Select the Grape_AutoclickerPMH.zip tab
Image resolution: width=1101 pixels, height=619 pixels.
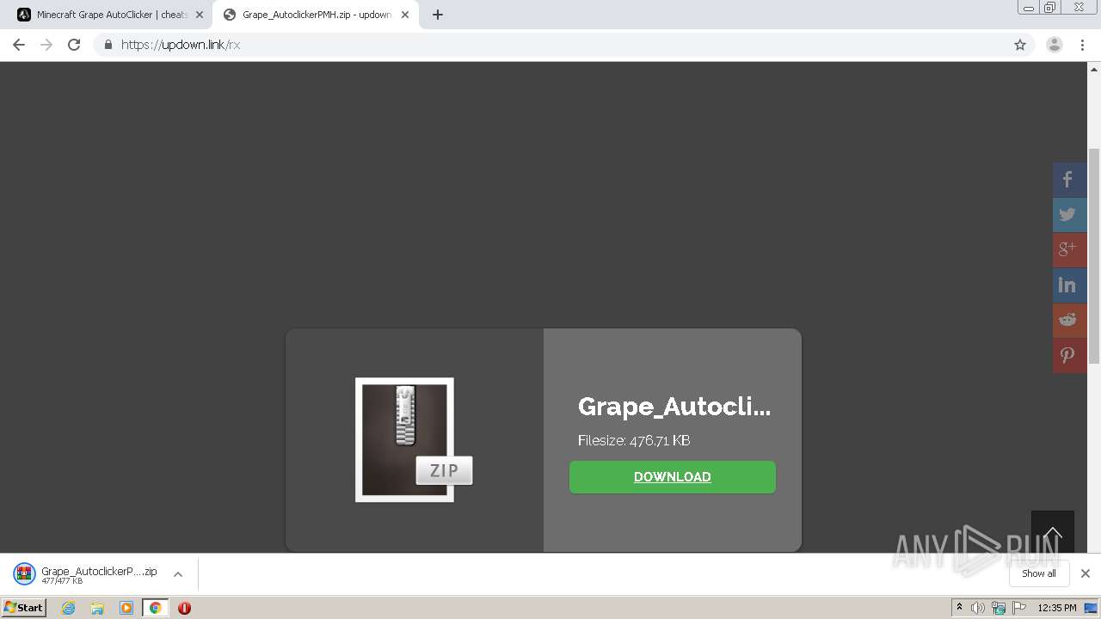(x=315, y=15)
